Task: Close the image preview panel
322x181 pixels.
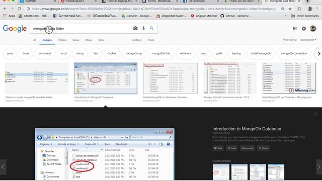Action: (x=315, y=114)
